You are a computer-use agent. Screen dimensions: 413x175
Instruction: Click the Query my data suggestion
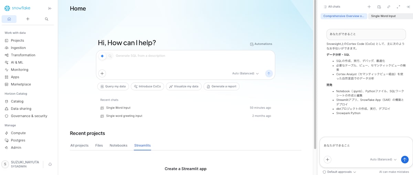coord(113,86)
